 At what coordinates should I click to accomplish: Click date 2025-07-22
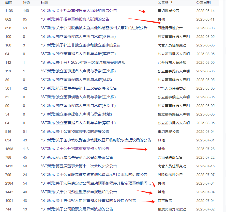[x=205, y=158]
